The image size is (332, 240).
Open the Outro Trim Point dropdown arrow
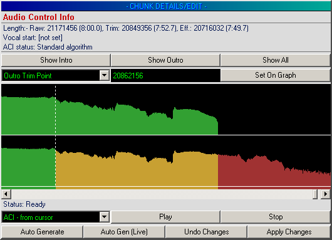[105, 75]
